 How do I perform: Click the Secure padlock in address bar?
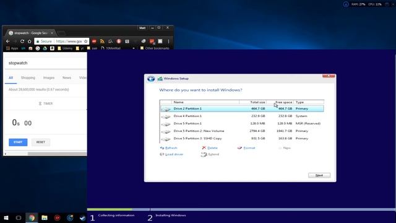tap(38, 42)
